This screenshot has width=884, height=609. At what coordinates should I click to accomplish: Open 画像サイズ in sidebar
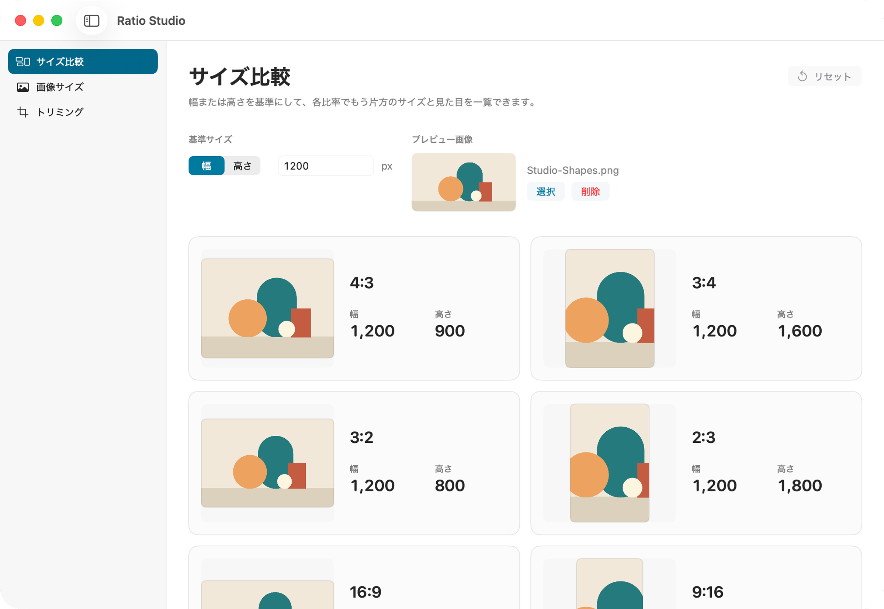point(83,87)
